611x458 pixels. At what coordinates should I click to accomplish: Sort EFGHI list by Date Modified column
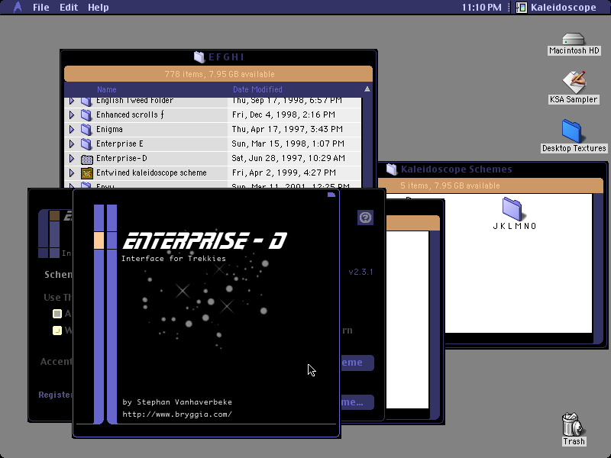(257, 89)
